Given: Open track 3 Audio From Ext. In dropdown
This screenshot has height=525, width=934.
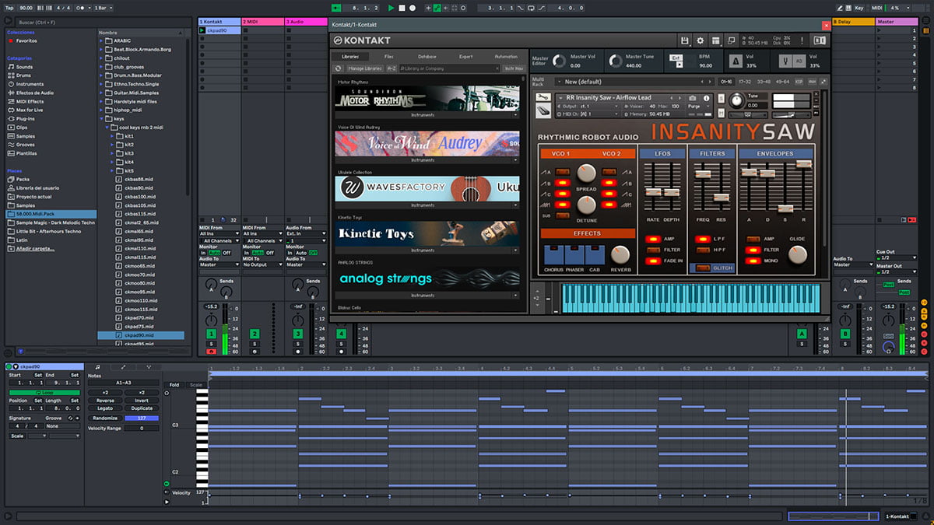Looking at the screenshot, I should tap(305, 234).
